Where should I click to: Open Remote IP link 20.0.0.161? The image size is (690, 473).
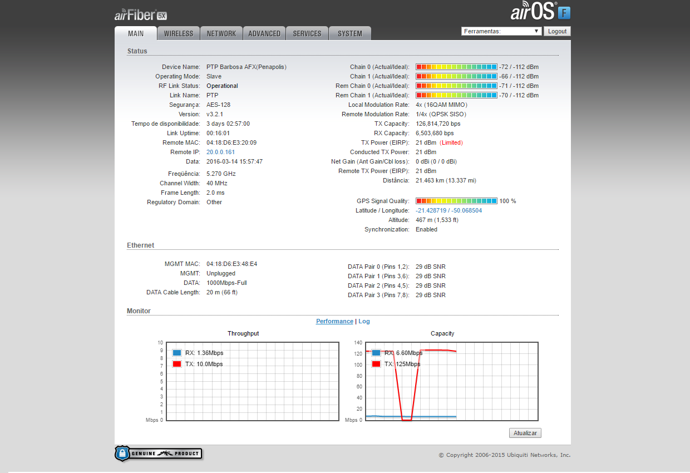click(220, 152)
